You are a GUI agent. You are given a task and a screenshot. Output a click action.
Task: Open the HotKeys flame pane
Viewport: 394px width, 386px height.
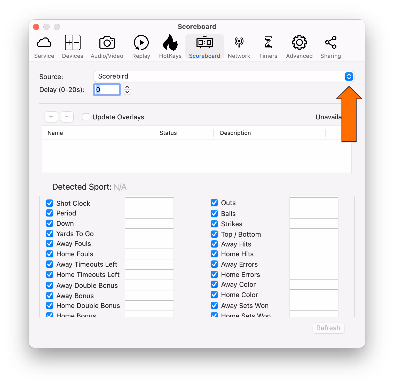170,47
